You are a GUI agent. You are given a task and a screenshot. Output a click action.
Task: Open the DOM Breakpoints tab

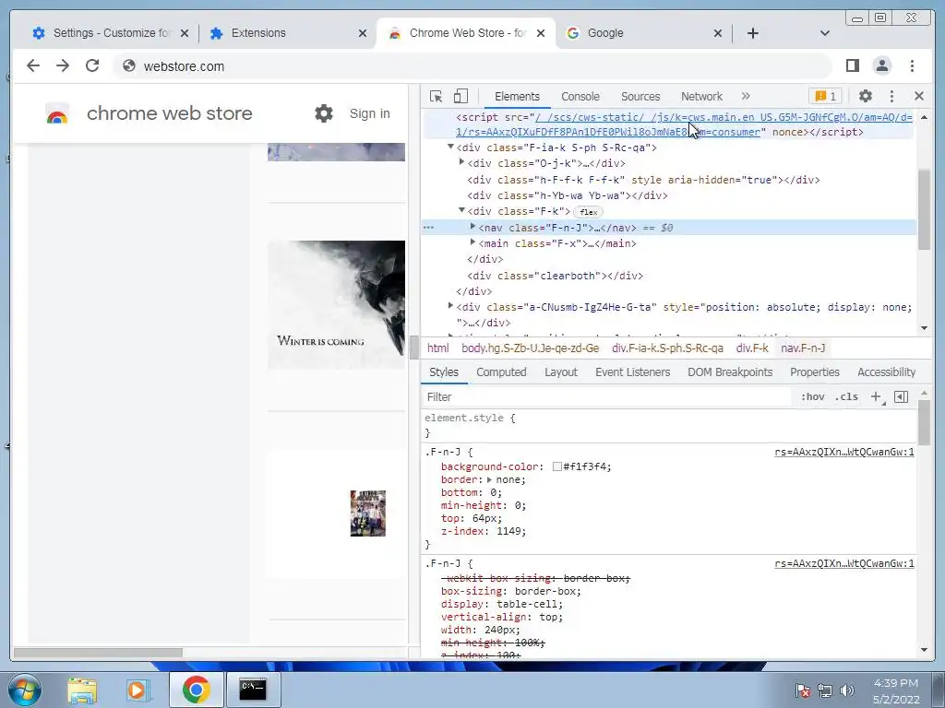tap(730, 372)
